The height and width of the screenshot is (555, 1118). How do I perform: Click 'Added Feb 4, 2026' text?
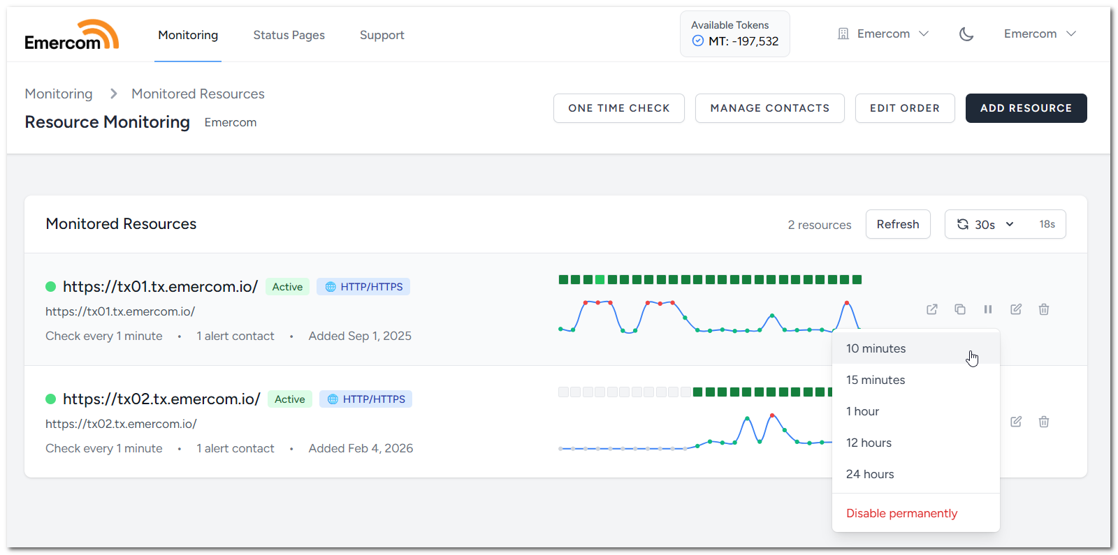361,448
